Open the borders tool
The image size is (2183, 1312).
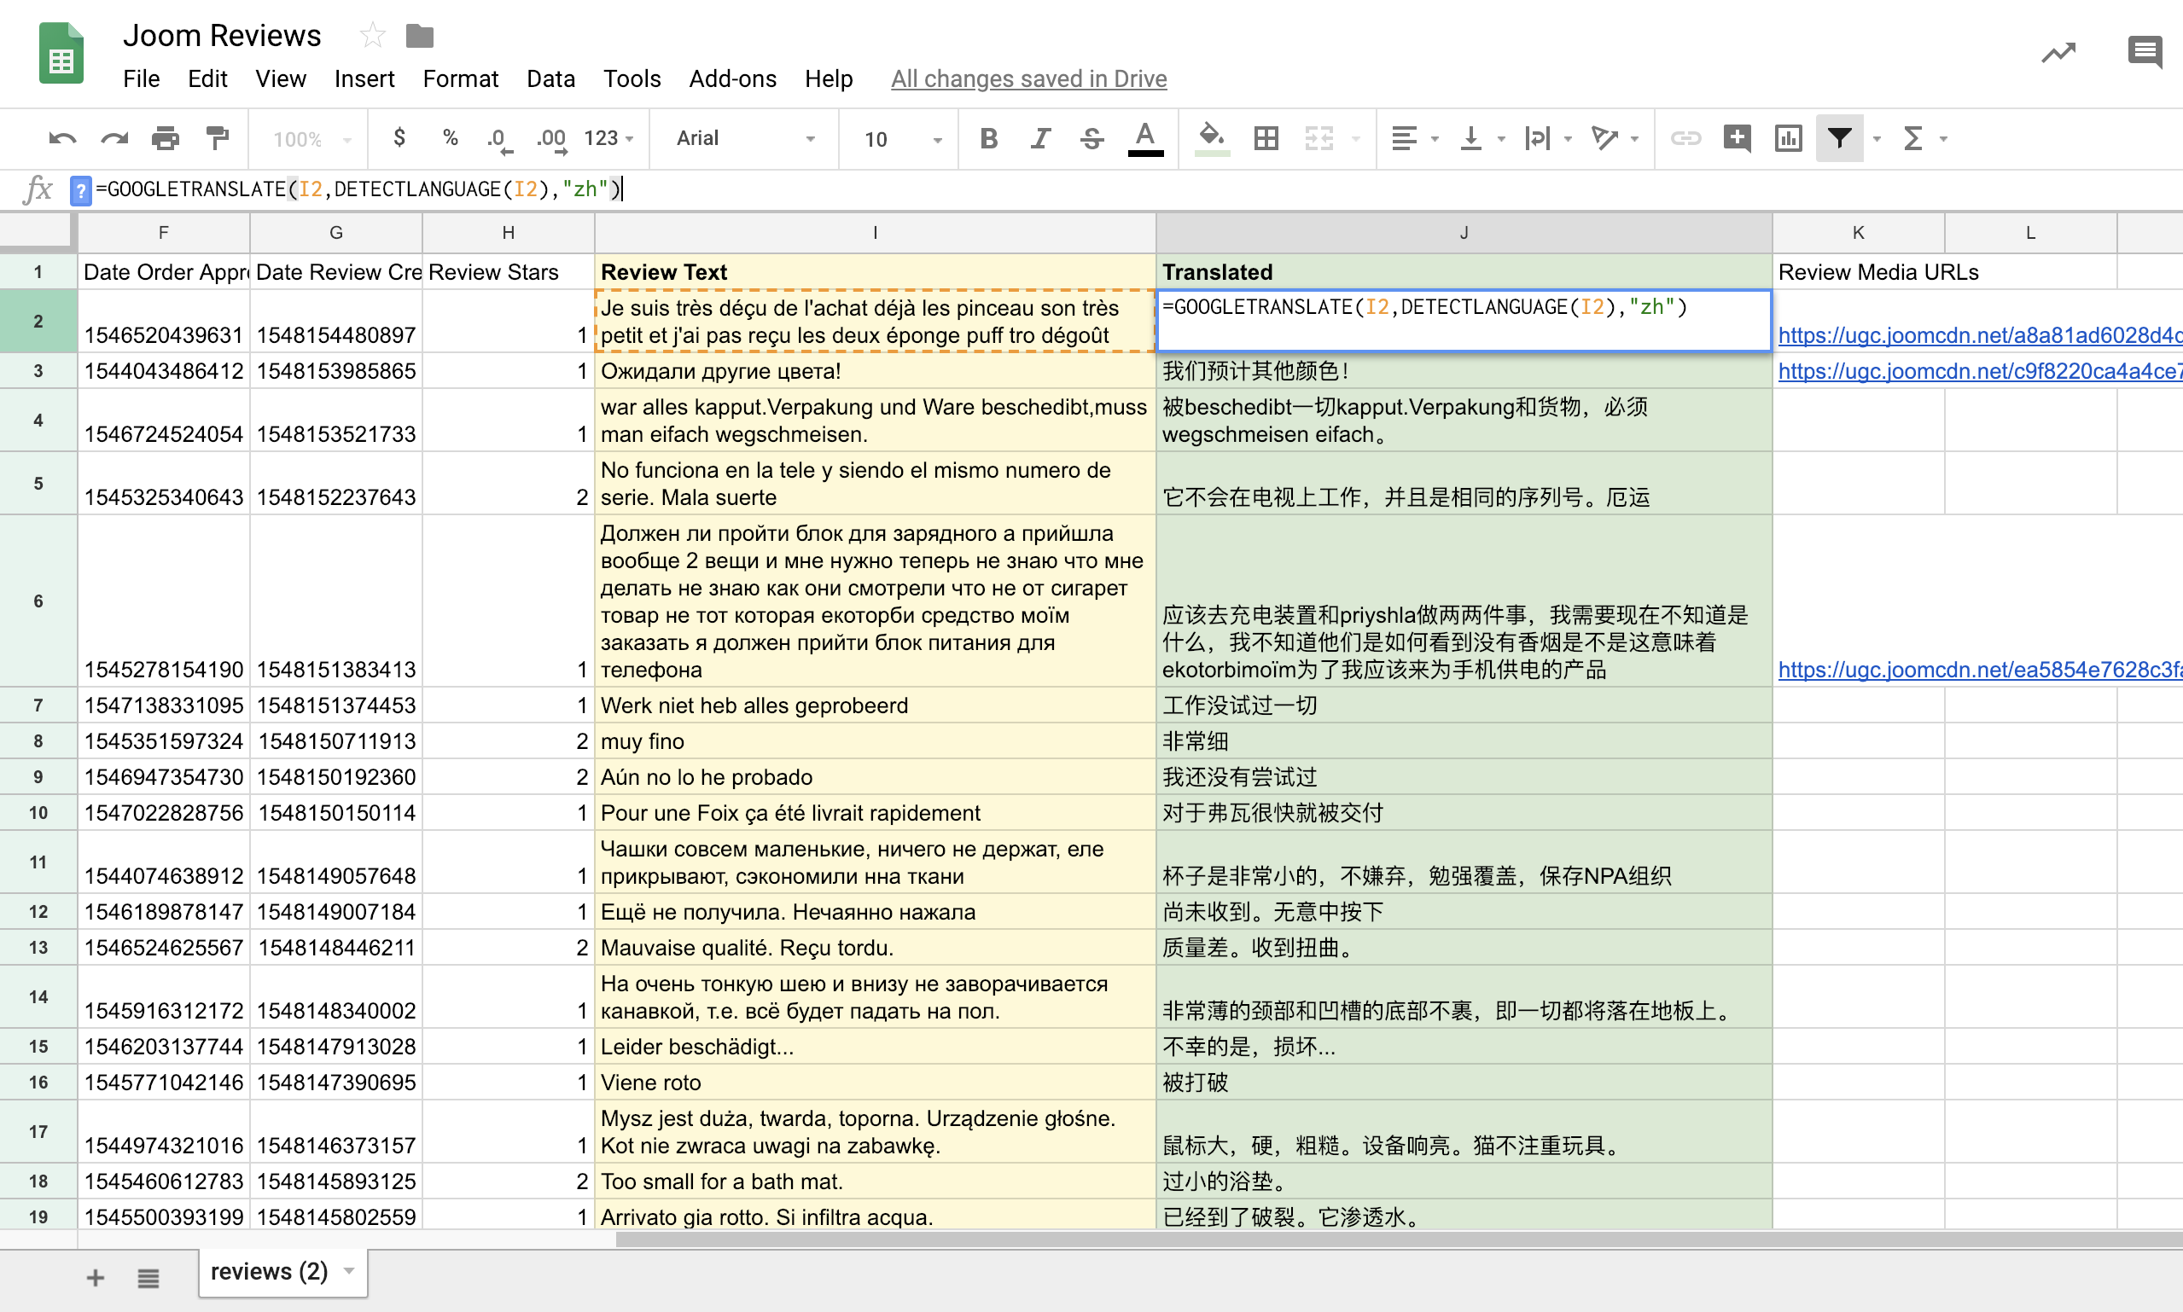coord(1266,139)
